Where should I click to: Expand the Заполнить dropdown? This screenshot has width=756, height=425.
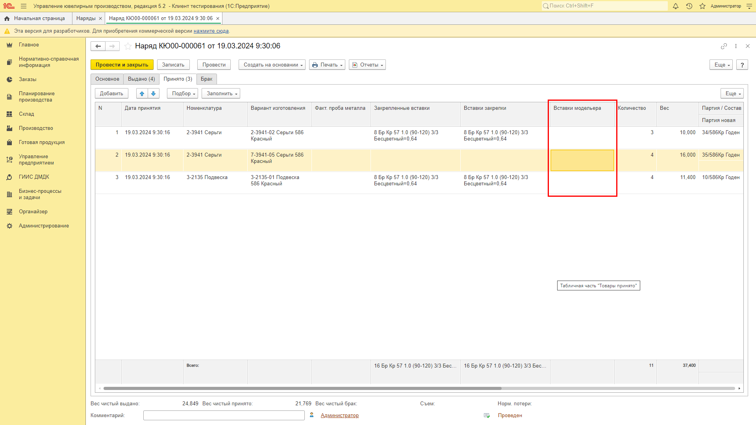[221, 94]
